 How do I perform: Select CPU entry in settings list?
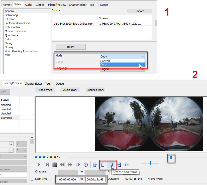click(x=27, y=55)
